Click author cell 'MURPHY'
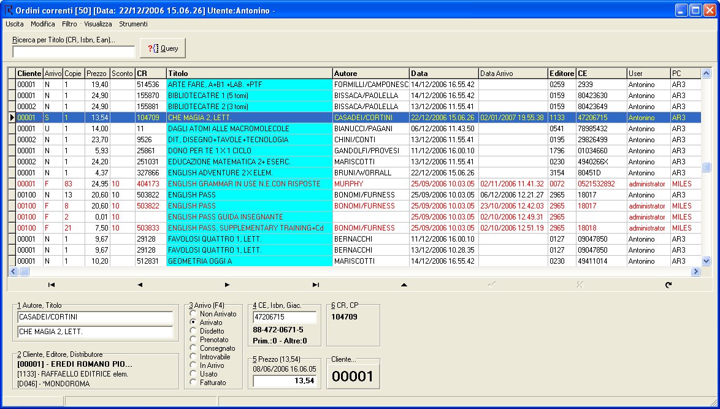The image size is (720, 409). pyautogui.click(x=371, y=183)
